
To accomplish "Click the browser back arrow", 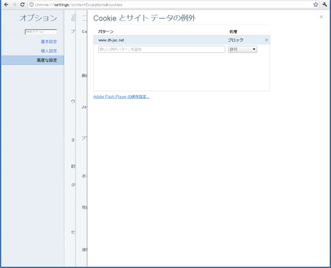I will [x=6, y=5].
